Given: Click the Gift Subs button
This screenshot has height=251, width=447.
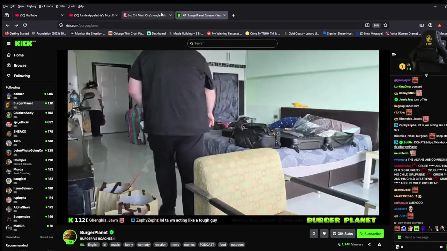Looking at the screenshot, I should (x=342, y=234).
